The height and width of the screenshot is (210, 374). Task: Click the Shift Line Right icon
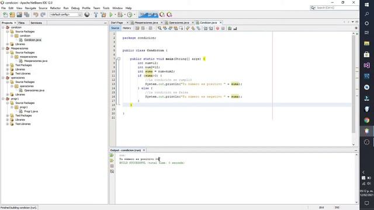(211, 29)
